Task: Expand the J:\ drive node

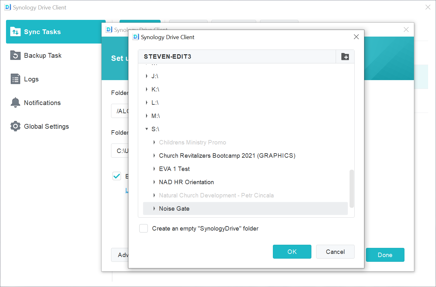Action: 147,76
